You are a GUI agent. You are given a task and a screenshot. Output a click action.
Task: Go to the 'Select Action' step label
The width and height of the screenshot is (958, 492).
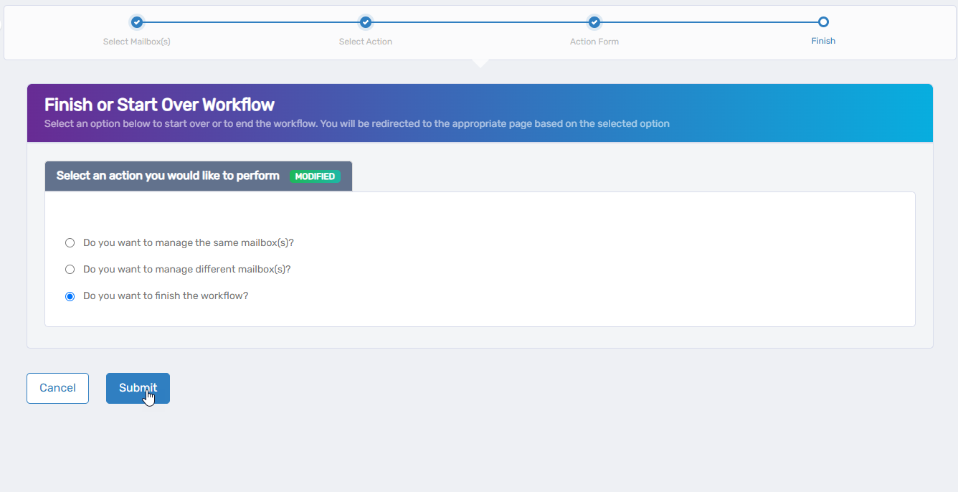pyautogui.click(x=366, y=42)
